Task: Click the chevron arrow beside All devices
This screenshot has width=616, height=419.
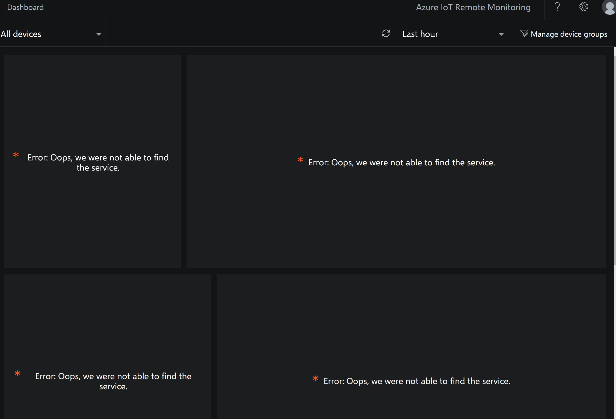Action: (x=98, y=34)
